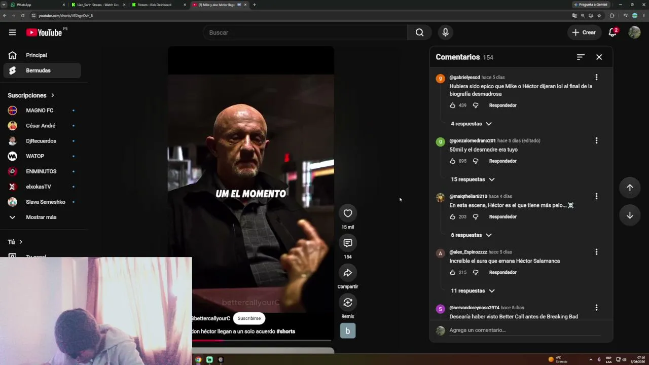Like the short with the heart icon
The height and width of the screenshot is (365, 649).
pyautogui.click(x=348, y=213)
